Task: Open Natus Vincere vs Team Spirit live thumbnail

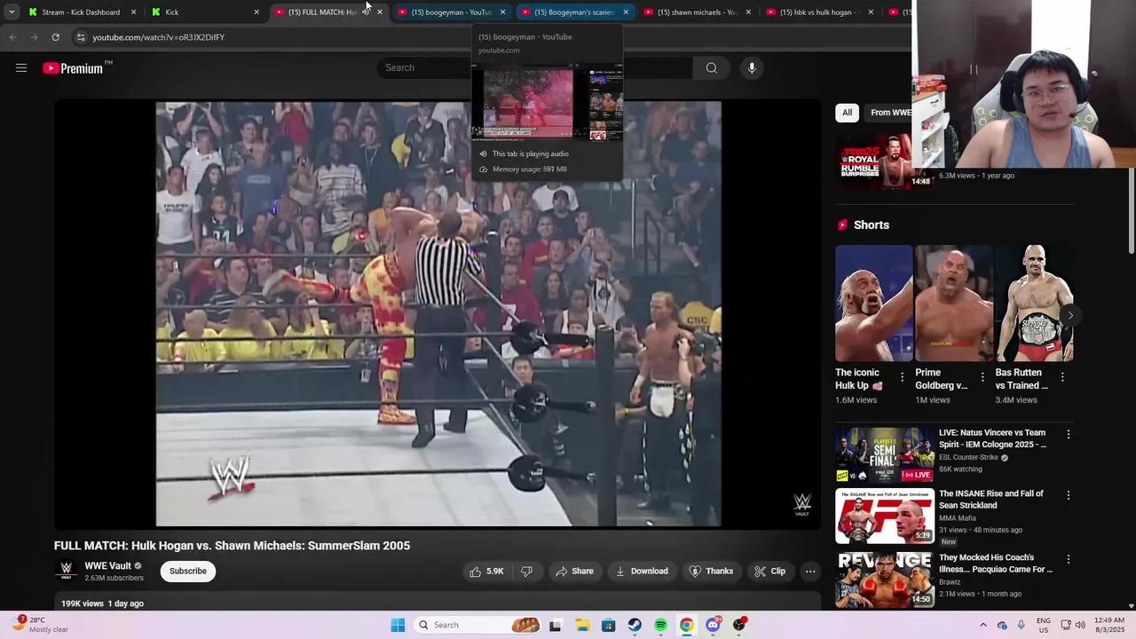Action: point(885,454)
